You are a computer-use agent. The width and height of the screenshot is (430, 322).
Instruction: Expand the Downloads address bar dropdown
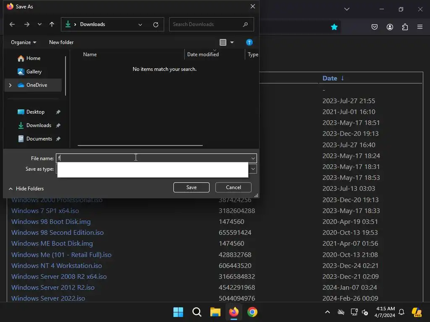coord(140,25)
